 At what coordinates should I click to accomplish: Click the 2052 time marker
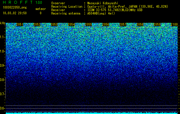coord(37,25)
